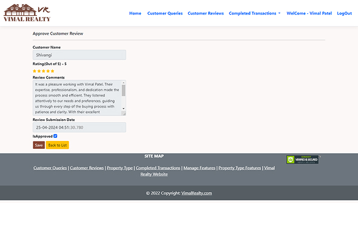Click the Save button

(x=39, y=145)
